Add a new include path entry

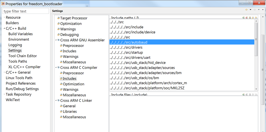click(244, 18)
